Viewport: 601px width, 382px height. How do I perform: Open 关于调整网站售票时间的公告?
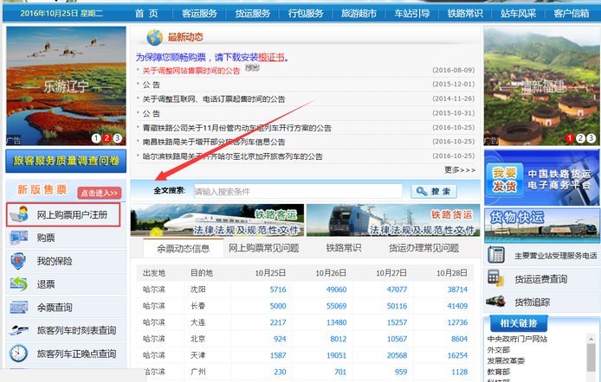click(x=191, y=70)
